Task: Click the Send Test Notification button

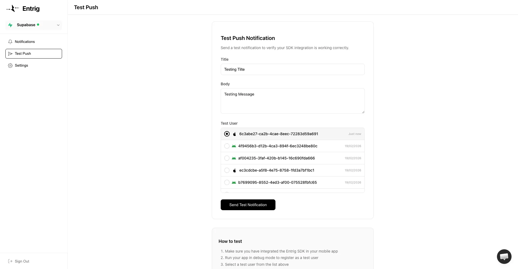Action: pyautogui.click(x=248, y=205)
